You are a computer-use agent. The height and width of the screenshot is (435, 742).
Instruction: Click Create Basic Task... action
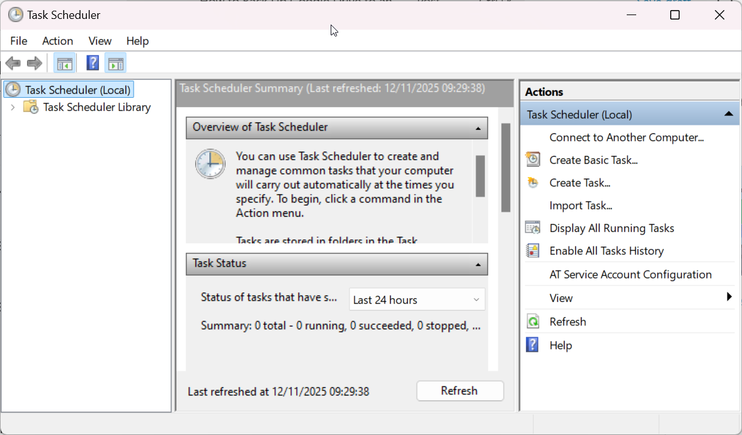(593, 160)
